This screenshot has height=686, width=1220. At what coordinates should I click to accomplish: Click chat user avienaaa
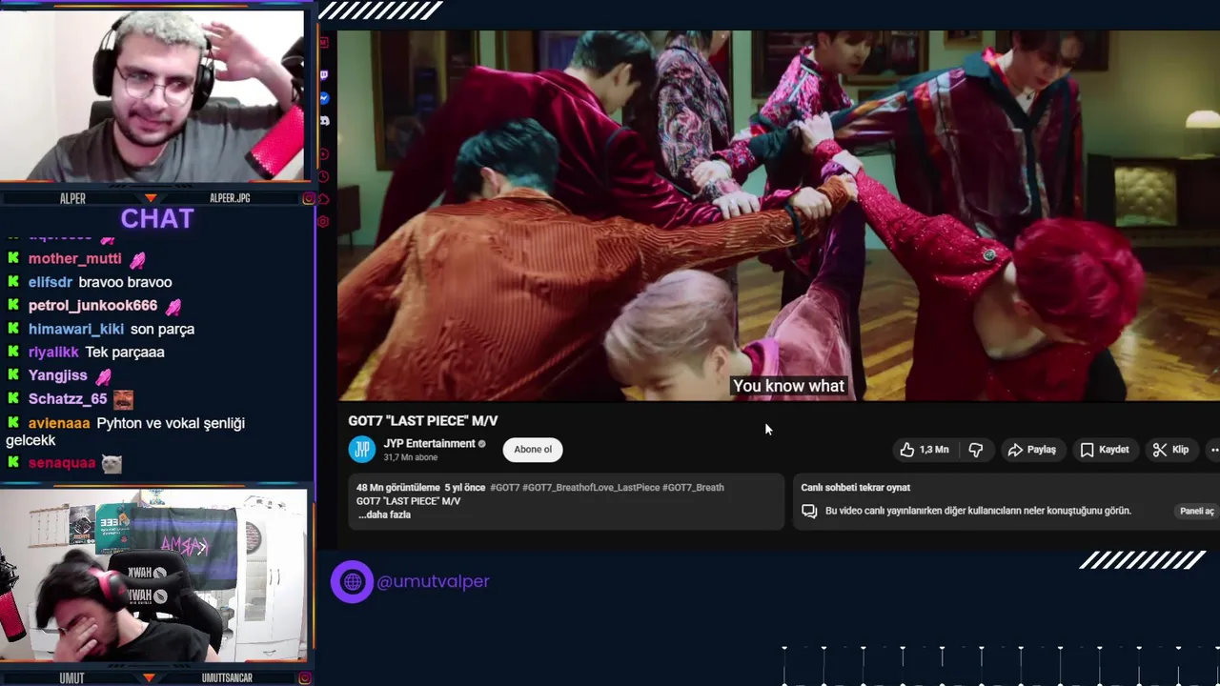(x=59, y=423)
